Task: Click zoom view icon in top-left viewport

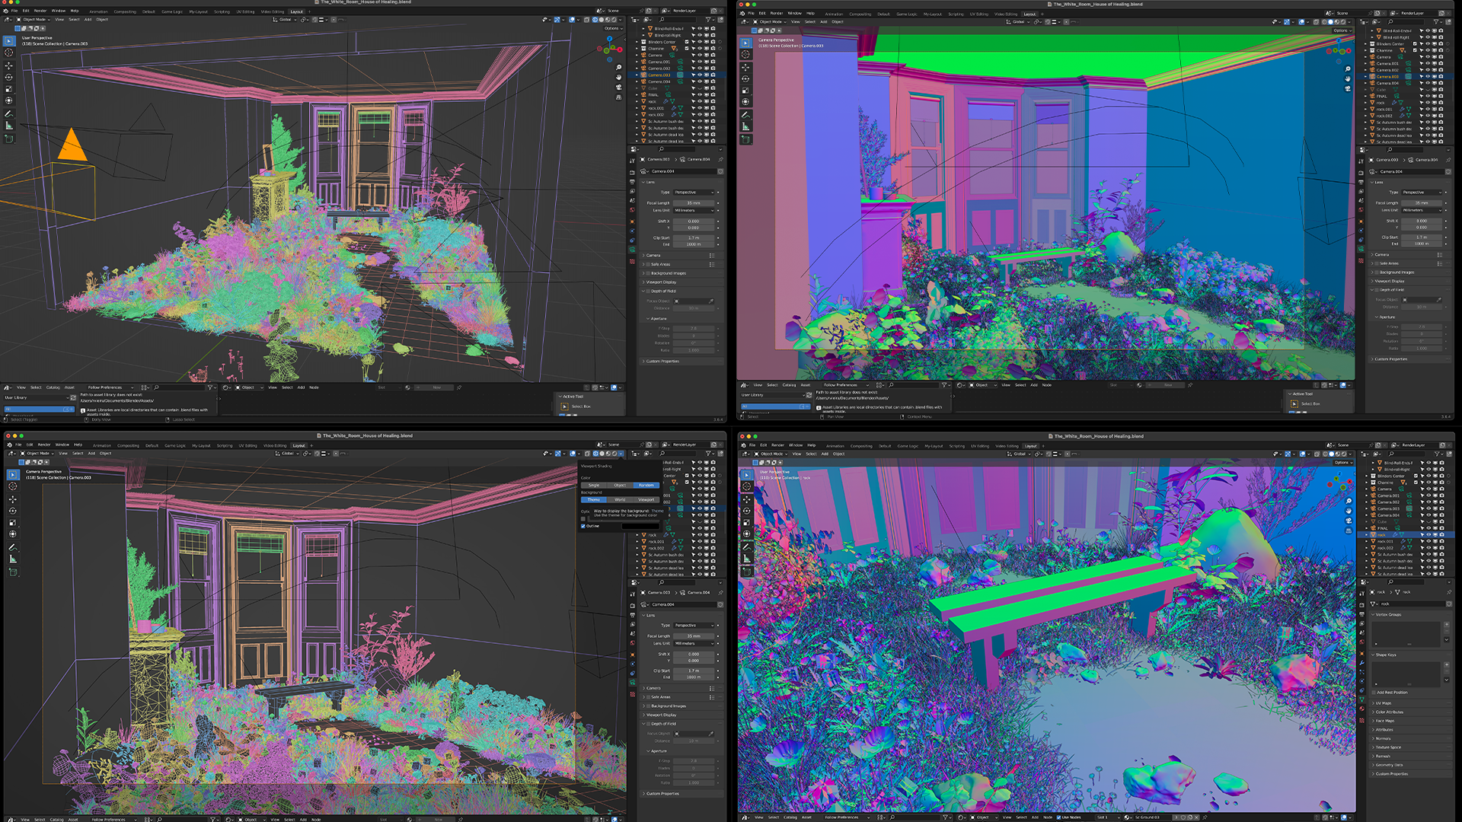Action: (x=618, y=68)
